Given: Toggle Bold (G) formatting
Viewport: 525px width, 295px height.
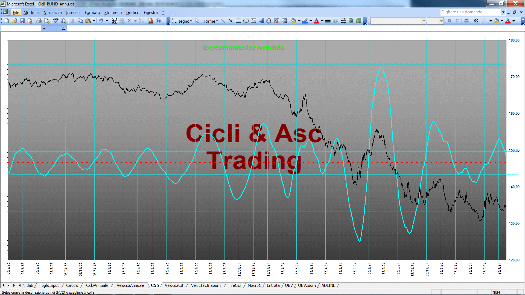Looking at the screenshot, I should [x=449, y=21].
